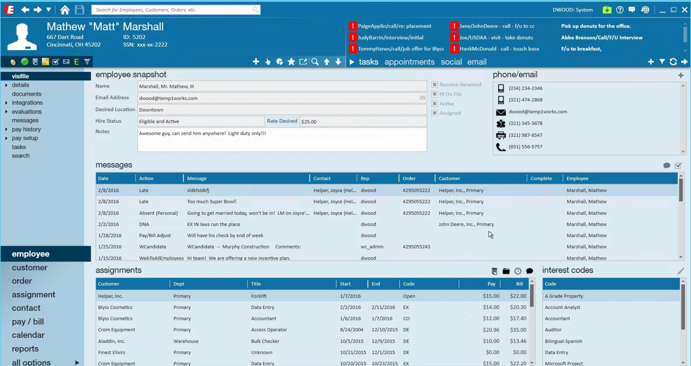The image size is (691, 366).
Task: Click the clock icon above the assignments table
Action: point(518,271)
